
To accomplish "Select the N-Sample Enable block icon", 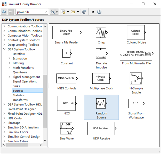I will coord(136,78).
